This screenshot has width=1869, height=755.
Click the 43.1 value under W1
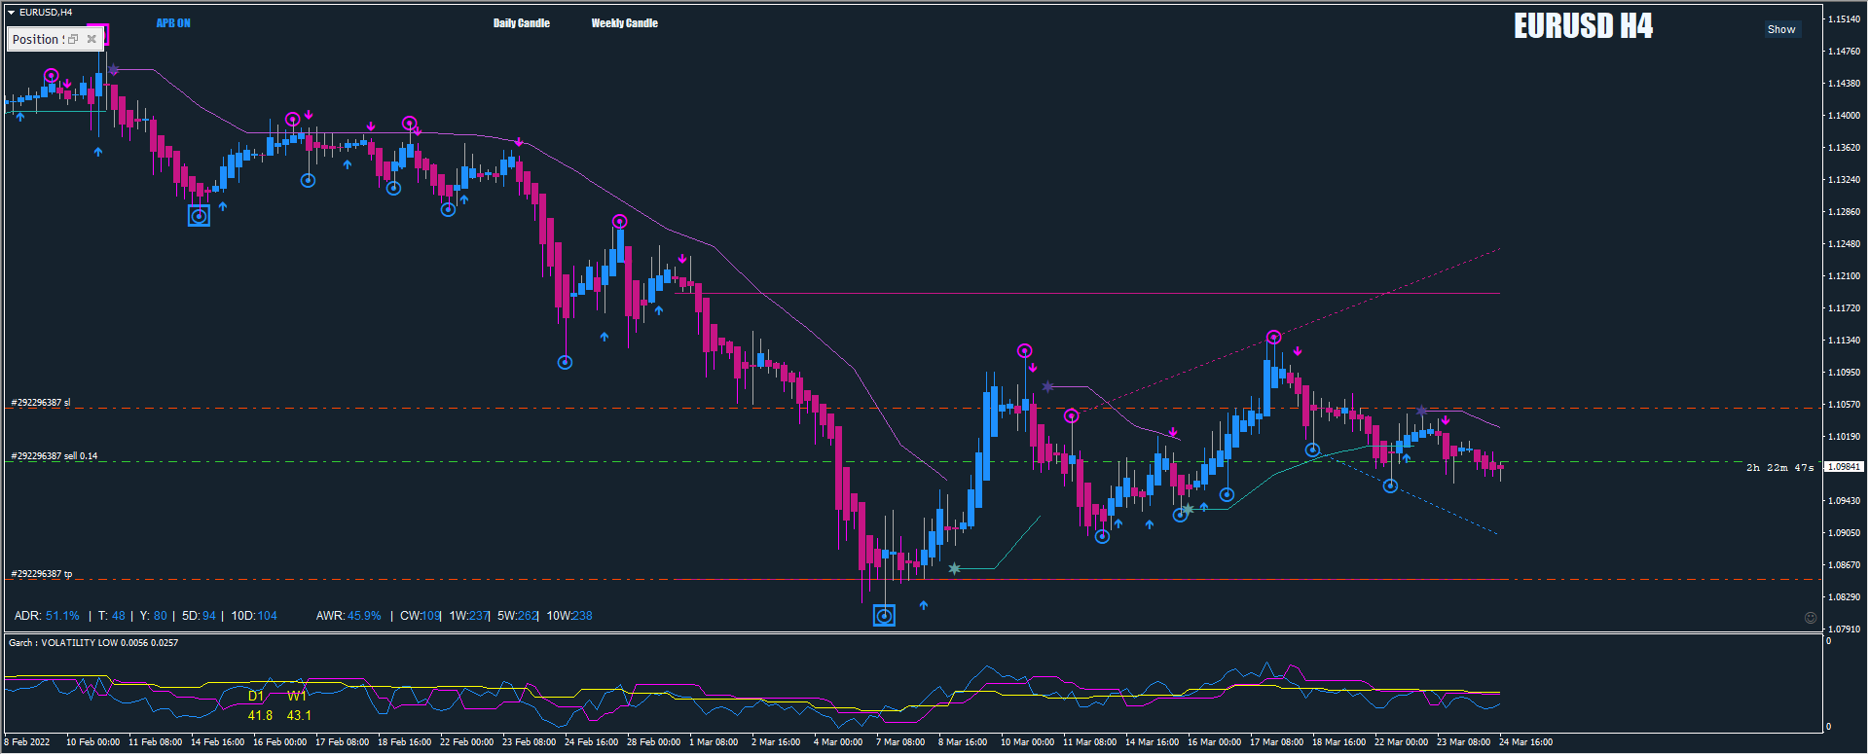coord(299,716)
